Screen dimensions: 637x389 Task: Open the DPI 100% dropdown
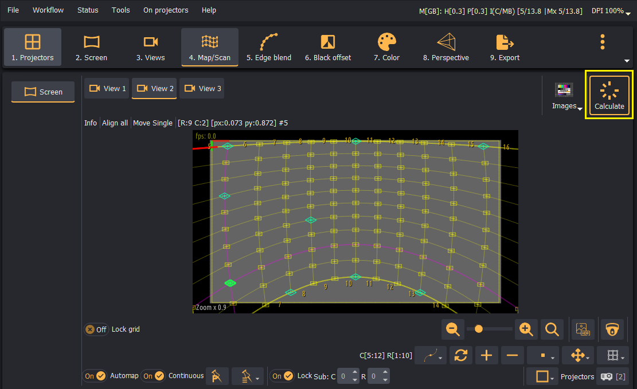[611, 11]
